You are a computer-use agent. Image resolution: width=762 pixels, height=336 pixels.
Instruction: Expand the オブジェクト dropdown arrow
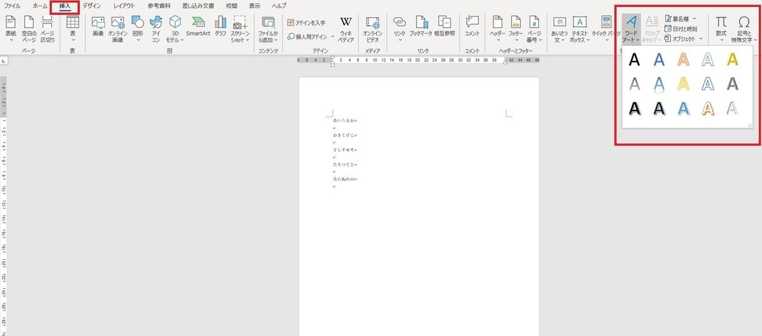pyautogui.click(x=701, y=38)
